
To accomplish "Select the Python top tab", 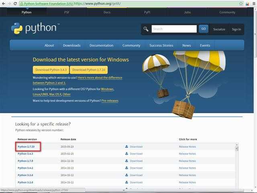I will tap(27, 12).
